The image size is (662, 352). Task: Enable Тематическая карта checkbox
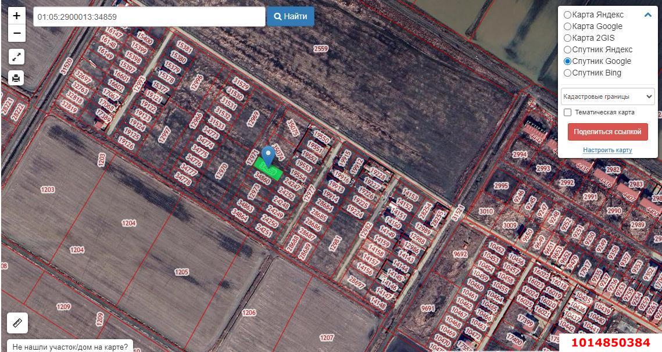click(568, 112)
